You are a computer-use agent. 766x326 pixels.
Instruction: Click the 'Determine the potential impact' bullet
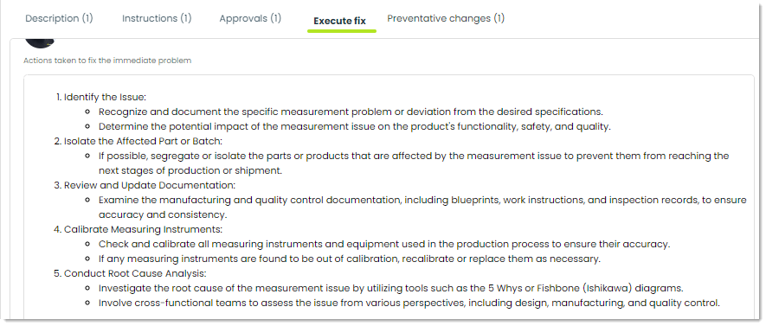point(355,126)
